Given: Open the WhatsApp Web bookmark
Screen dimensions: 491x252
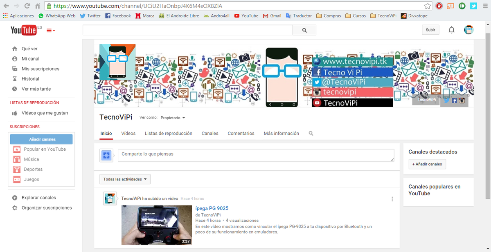Looking at the screenshot, I should [57, 16].
